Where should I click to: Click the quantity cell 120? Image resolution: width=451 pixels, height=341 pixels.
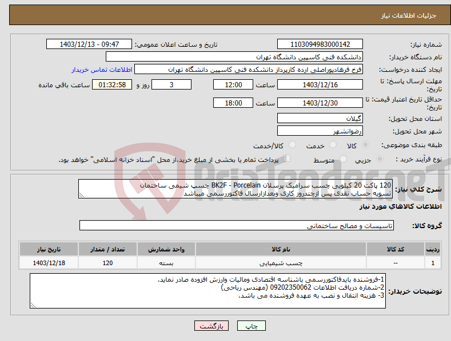click(107, 263)
